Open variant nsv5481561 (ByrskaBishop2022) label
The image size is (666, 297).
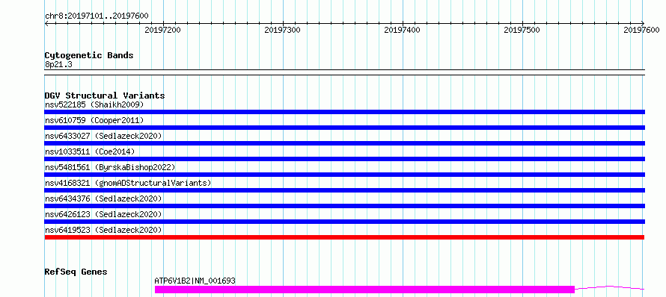110,167
